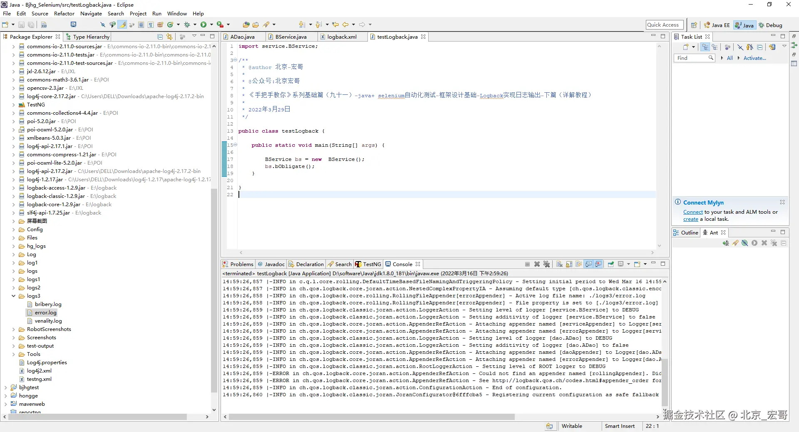Viewport: 799px width, 432px height.
Task: Click the Package Explorer vertical scrollbar
Action: (x=214, y=291)
